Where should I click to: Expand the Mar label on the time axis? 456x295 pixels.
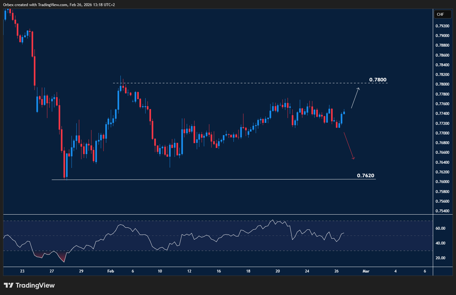(x=366, y=271)
